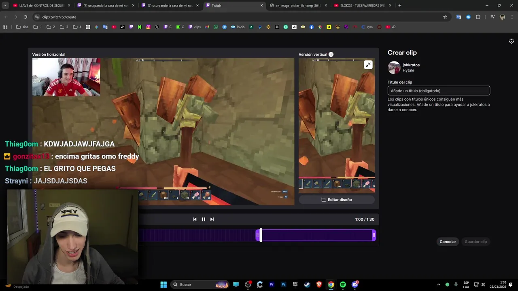Image resolution: width=518 pixels, height=291 pixels.
Task: Open Adobe Premiere Pro from taskbar
Action: [x=272, y=285]
